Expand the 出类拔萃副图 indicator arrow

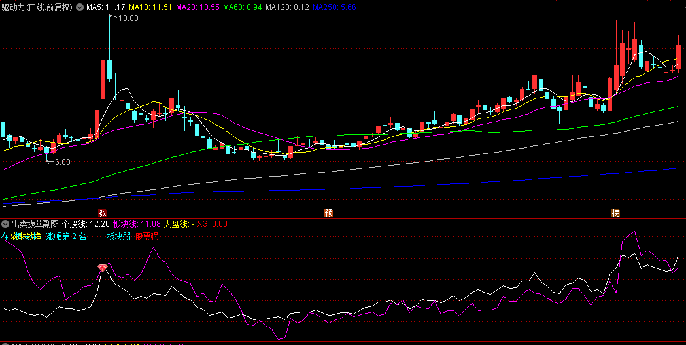(x=5, y=224)
